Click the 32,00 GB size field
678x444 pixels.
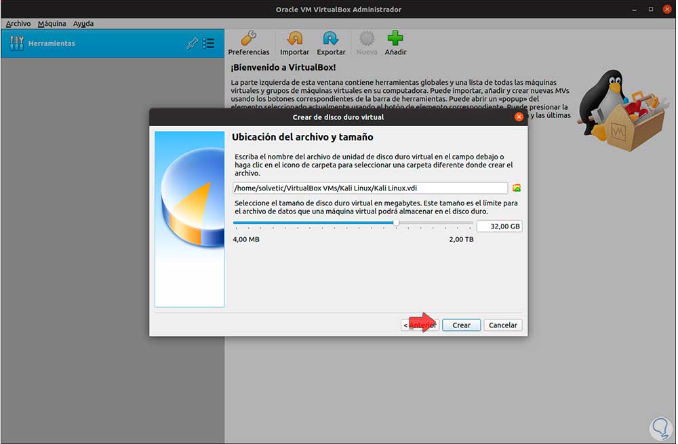click(x=500, y=226)
